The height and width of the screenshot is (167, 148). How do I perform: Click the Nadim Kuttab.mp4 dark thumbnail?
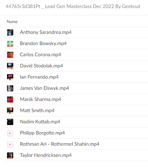click(10, 122)
